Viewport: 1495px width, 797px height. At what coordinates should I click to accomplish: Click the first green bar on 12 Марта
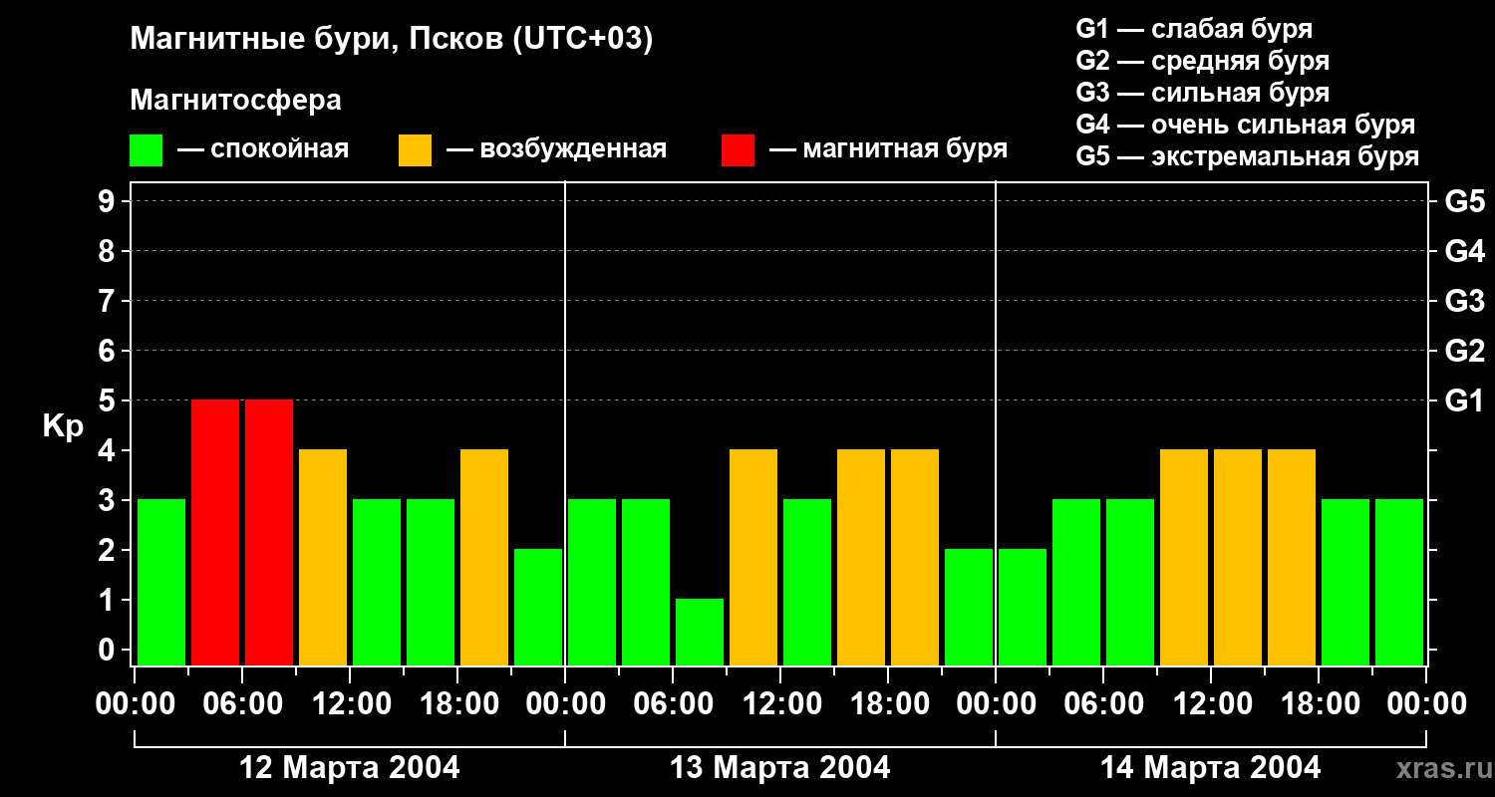(x=161, y=582)
